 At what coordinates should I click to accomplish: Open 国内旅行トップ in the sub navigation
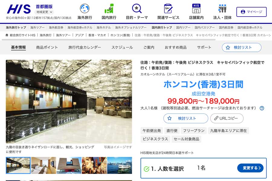tap(162, 27)
